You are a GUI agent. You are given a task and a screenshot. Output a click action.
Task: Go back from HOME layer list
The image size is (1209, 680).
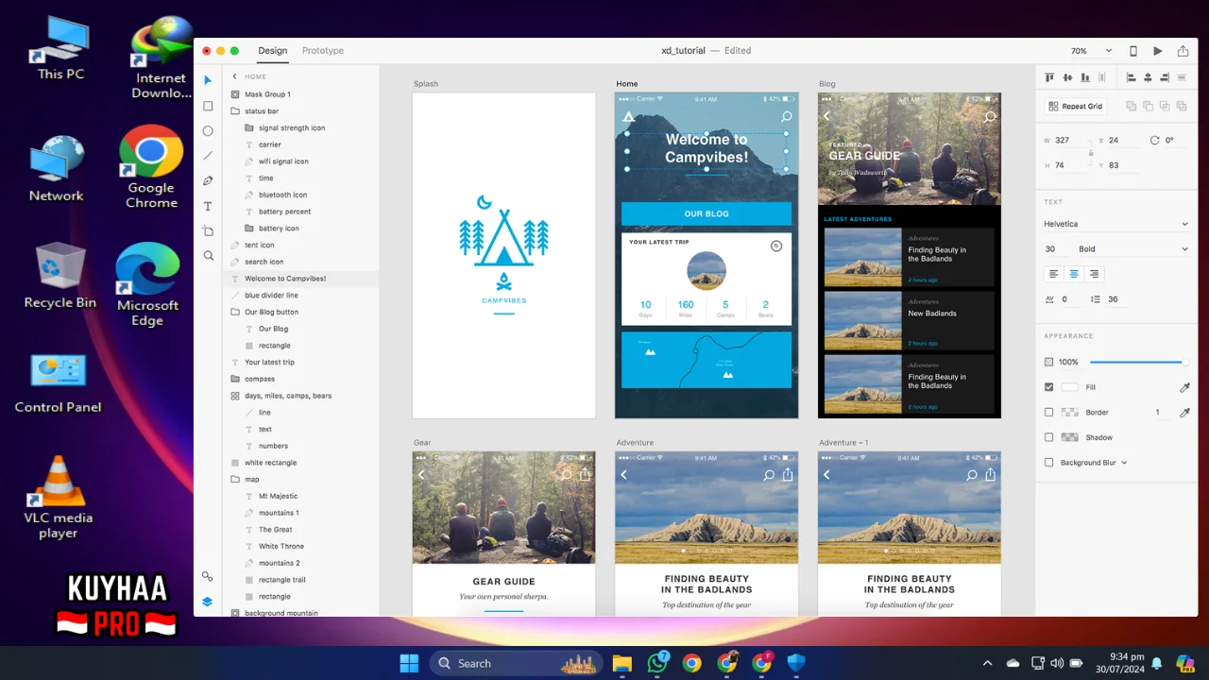pos(235,76)
